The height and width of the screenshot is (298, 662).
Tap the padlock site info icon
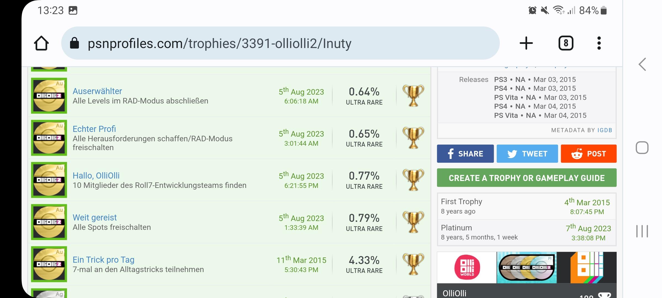[74, 43]
